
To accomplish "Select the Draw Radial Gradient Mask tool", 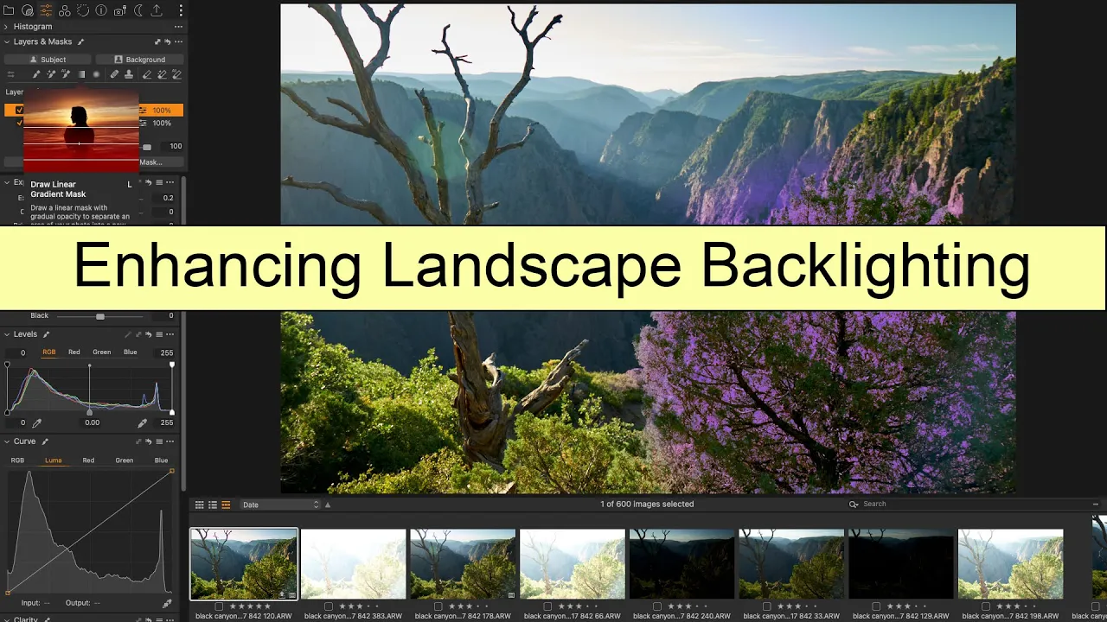I will (x=96, y=74).
